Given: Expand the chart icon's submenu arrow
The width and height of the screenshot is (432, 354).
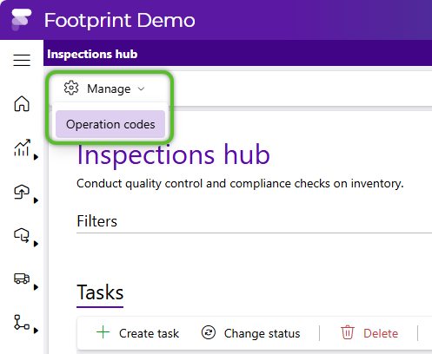Looking at the screenshot, I should pyautogui.click(x=36, y=157).
